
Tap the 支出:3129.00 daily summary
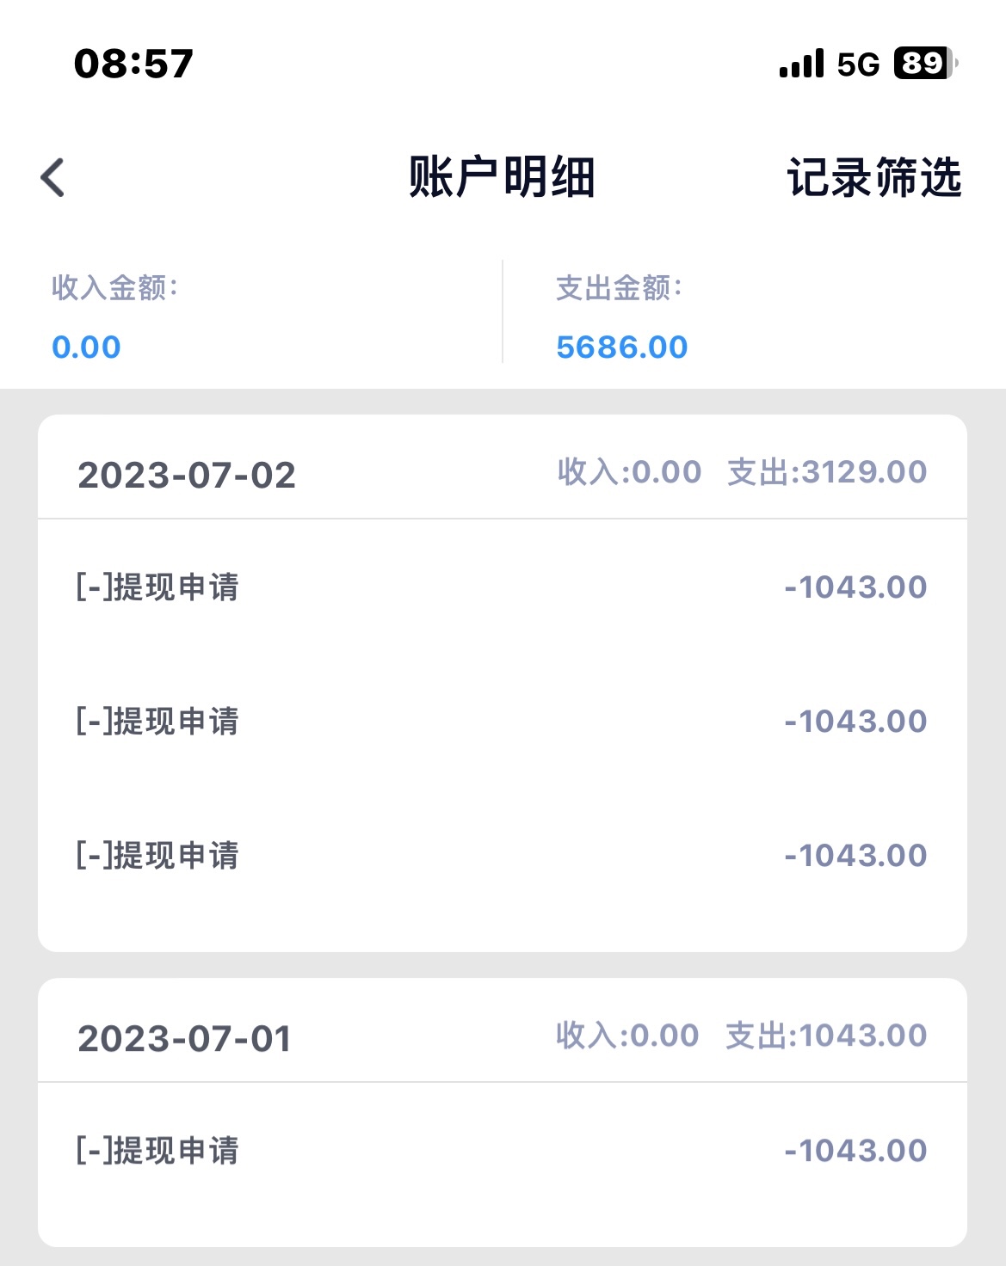point(827,472)
